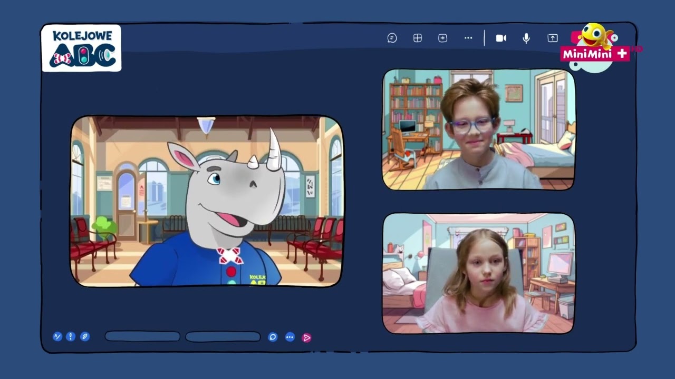
Task: Open the bottom bar more options dots
Action: (x=290, y=337)
